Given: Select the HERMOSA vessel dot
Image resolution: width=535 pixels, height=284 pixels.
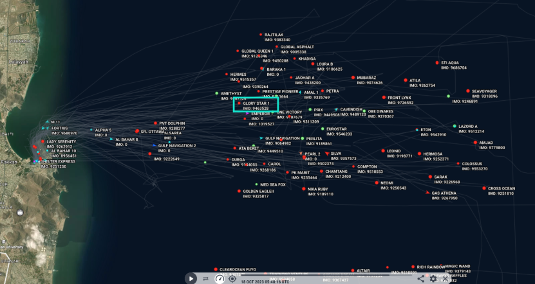Looking at the screenshot, I should coord(419,154).
